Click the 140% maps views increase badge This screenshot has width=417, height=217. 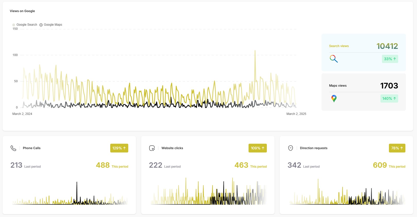click(x=389, y=98)
